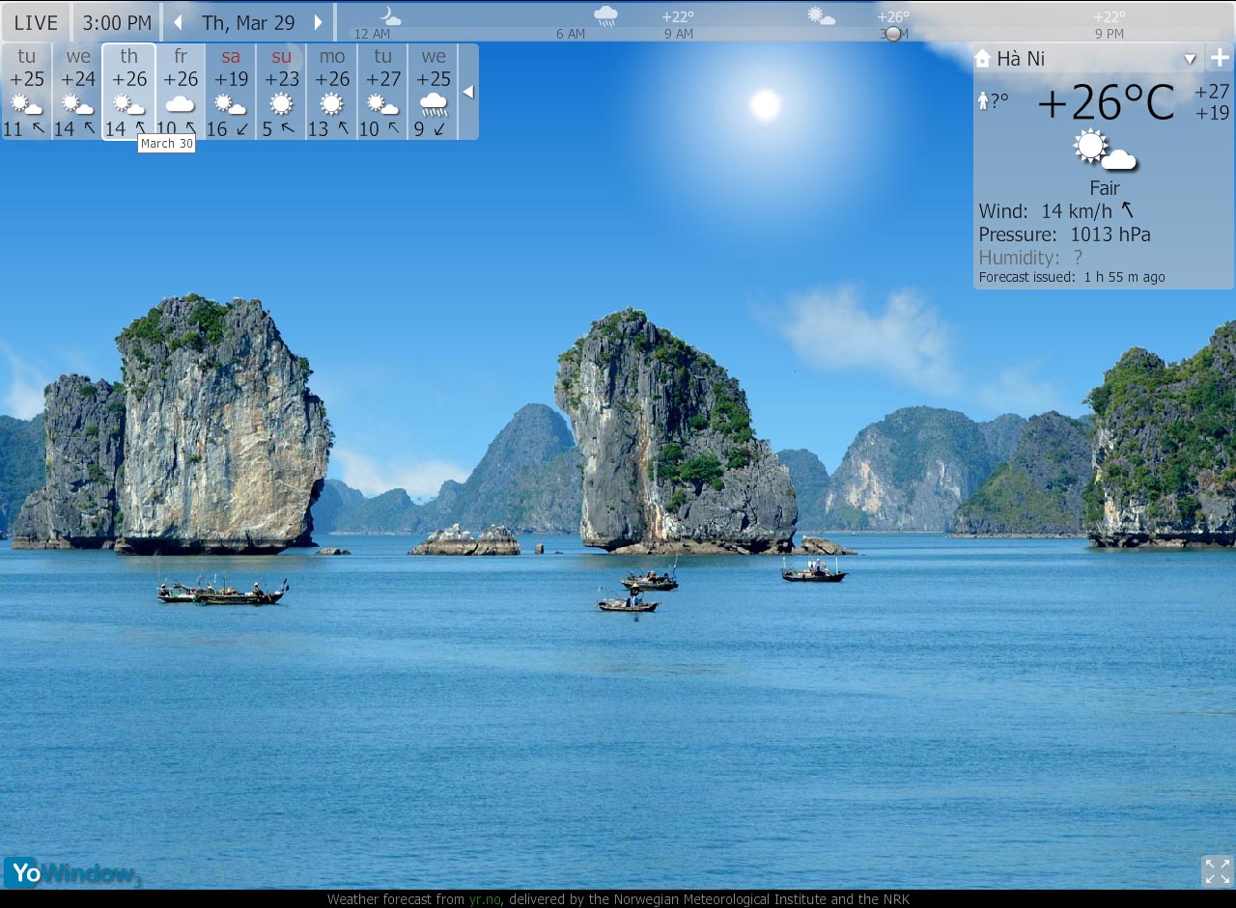Click the +26°C current temperature
Image resolution: width=1236 pixels, height=908 pixels.
[1106, 102]
